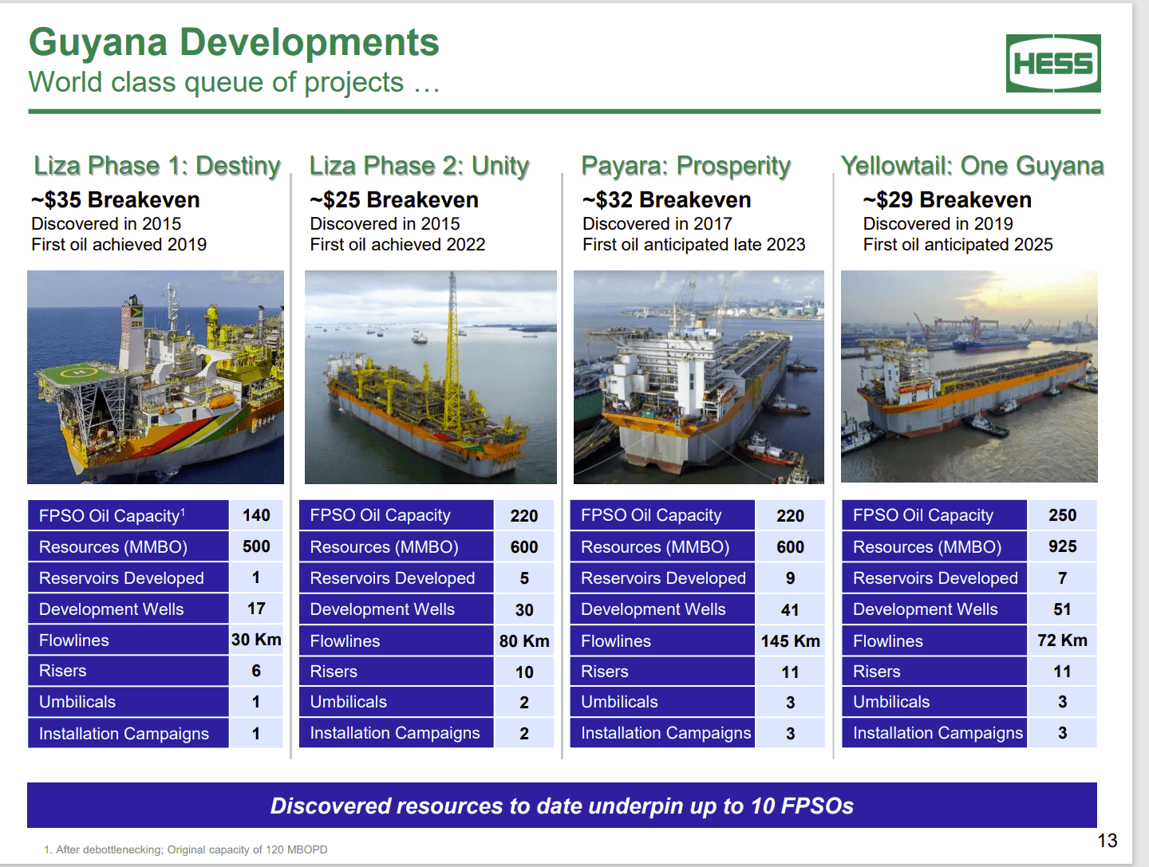
Task: Click 'First oil achieved 2019' line
Action: point(119,245)
